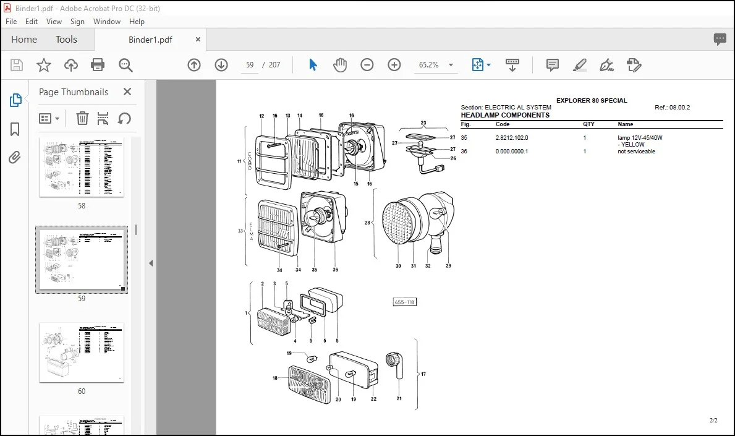Screen dimensions: 735x436
Task: Click 'Section: ELECTRIC AL SYSTEM' text
Action: pos(506,108)
